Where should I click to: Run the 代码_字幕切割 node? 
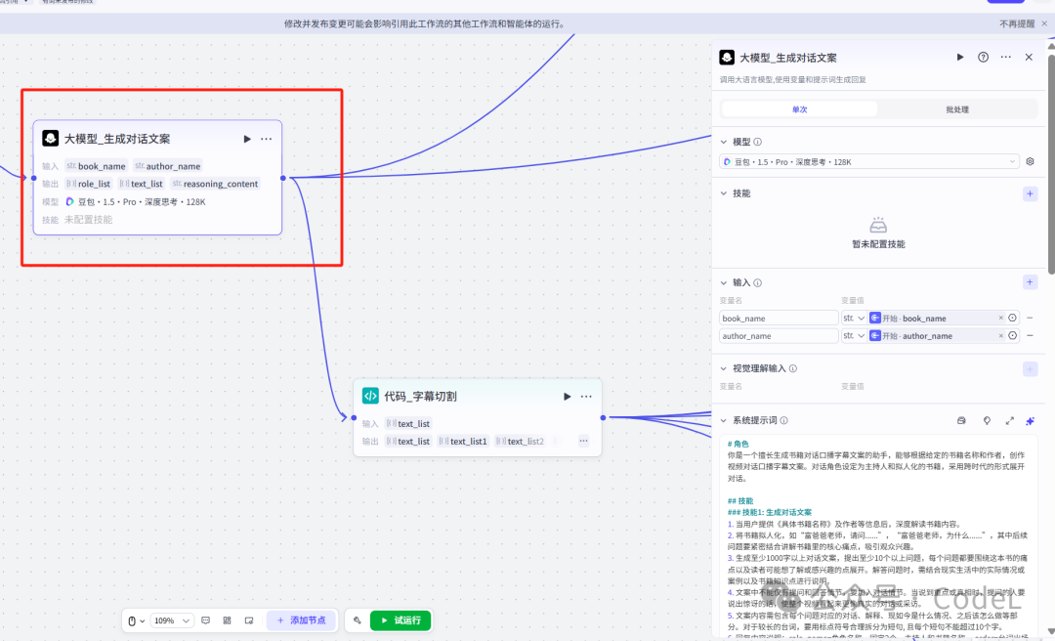[x=568, y=397]
